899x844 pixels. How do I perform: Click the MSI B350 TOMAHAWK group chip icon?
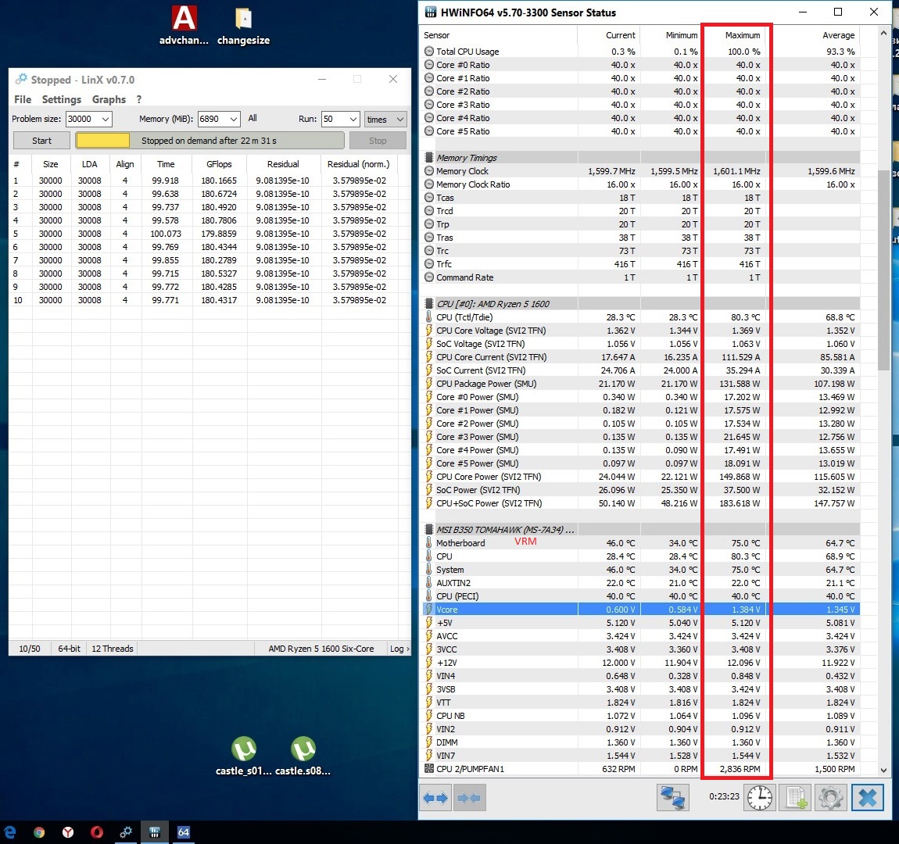click(x=429, y=529)
